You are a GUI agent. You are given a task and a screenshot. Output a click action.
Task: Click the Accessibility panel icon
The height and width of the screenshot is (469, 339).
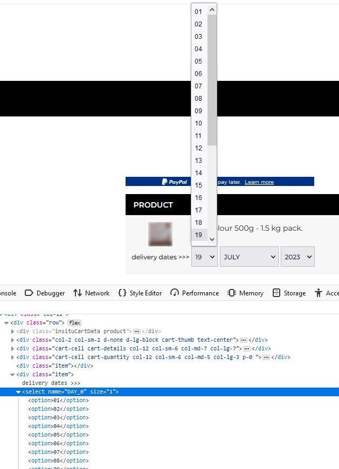[x=318, y=293]
